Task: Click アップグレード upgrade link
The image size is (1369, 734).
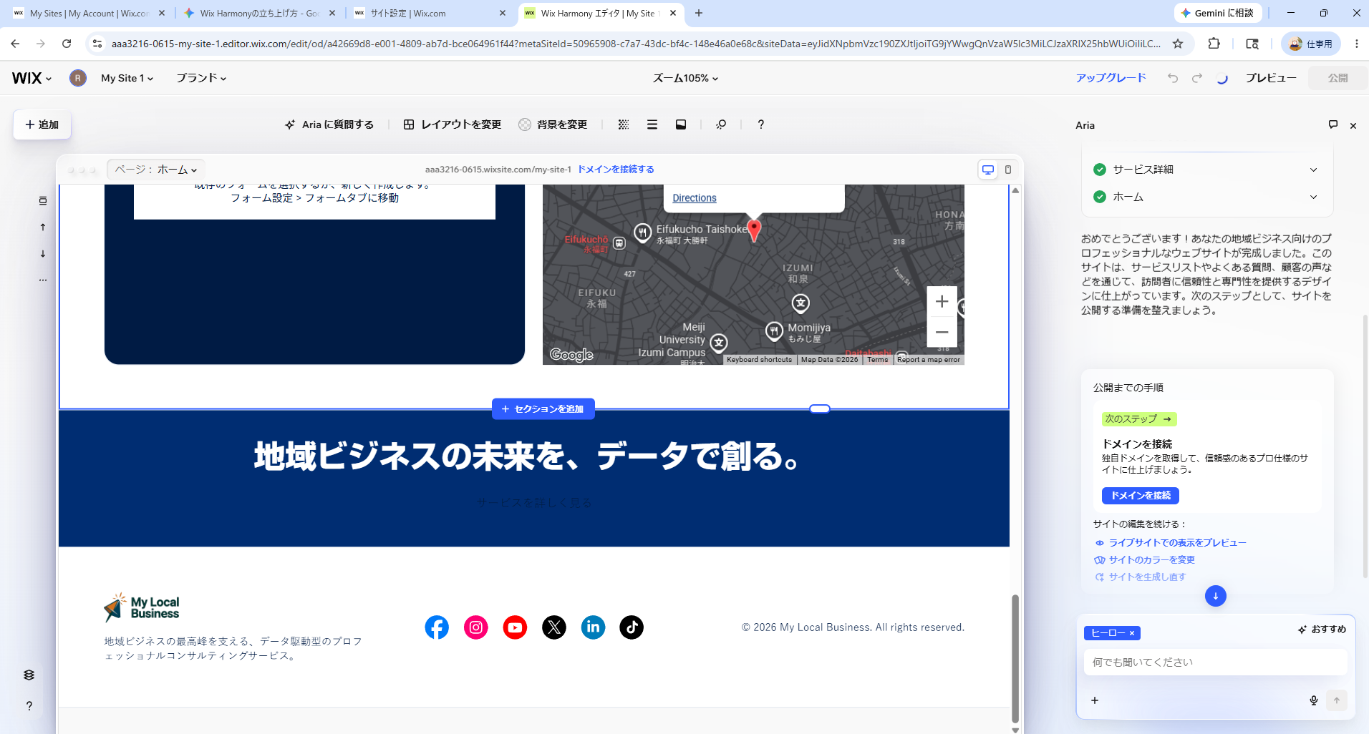Action: coord(1111,78)
